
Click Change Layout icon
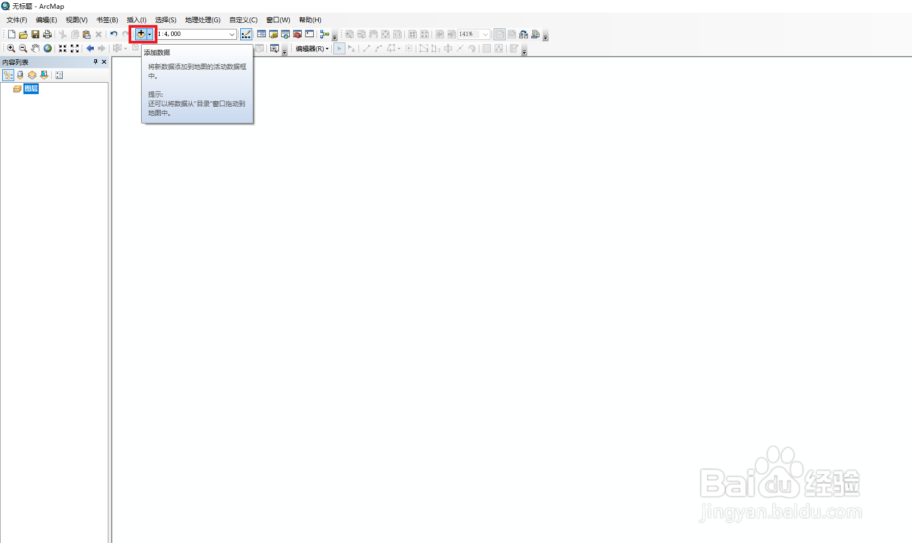point(524,34)
